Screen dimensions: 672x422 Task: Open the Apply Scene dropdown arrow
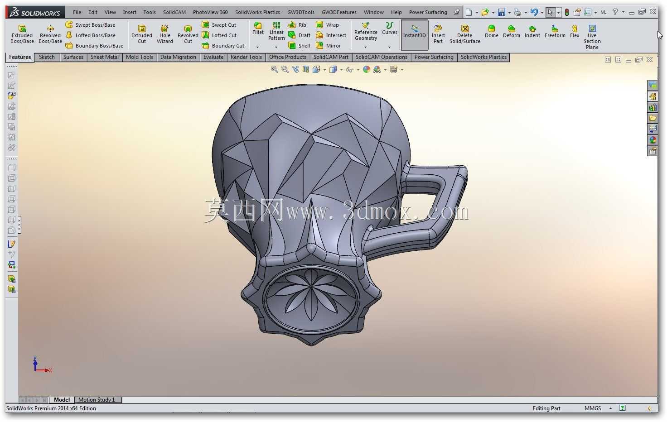(385, 70)
